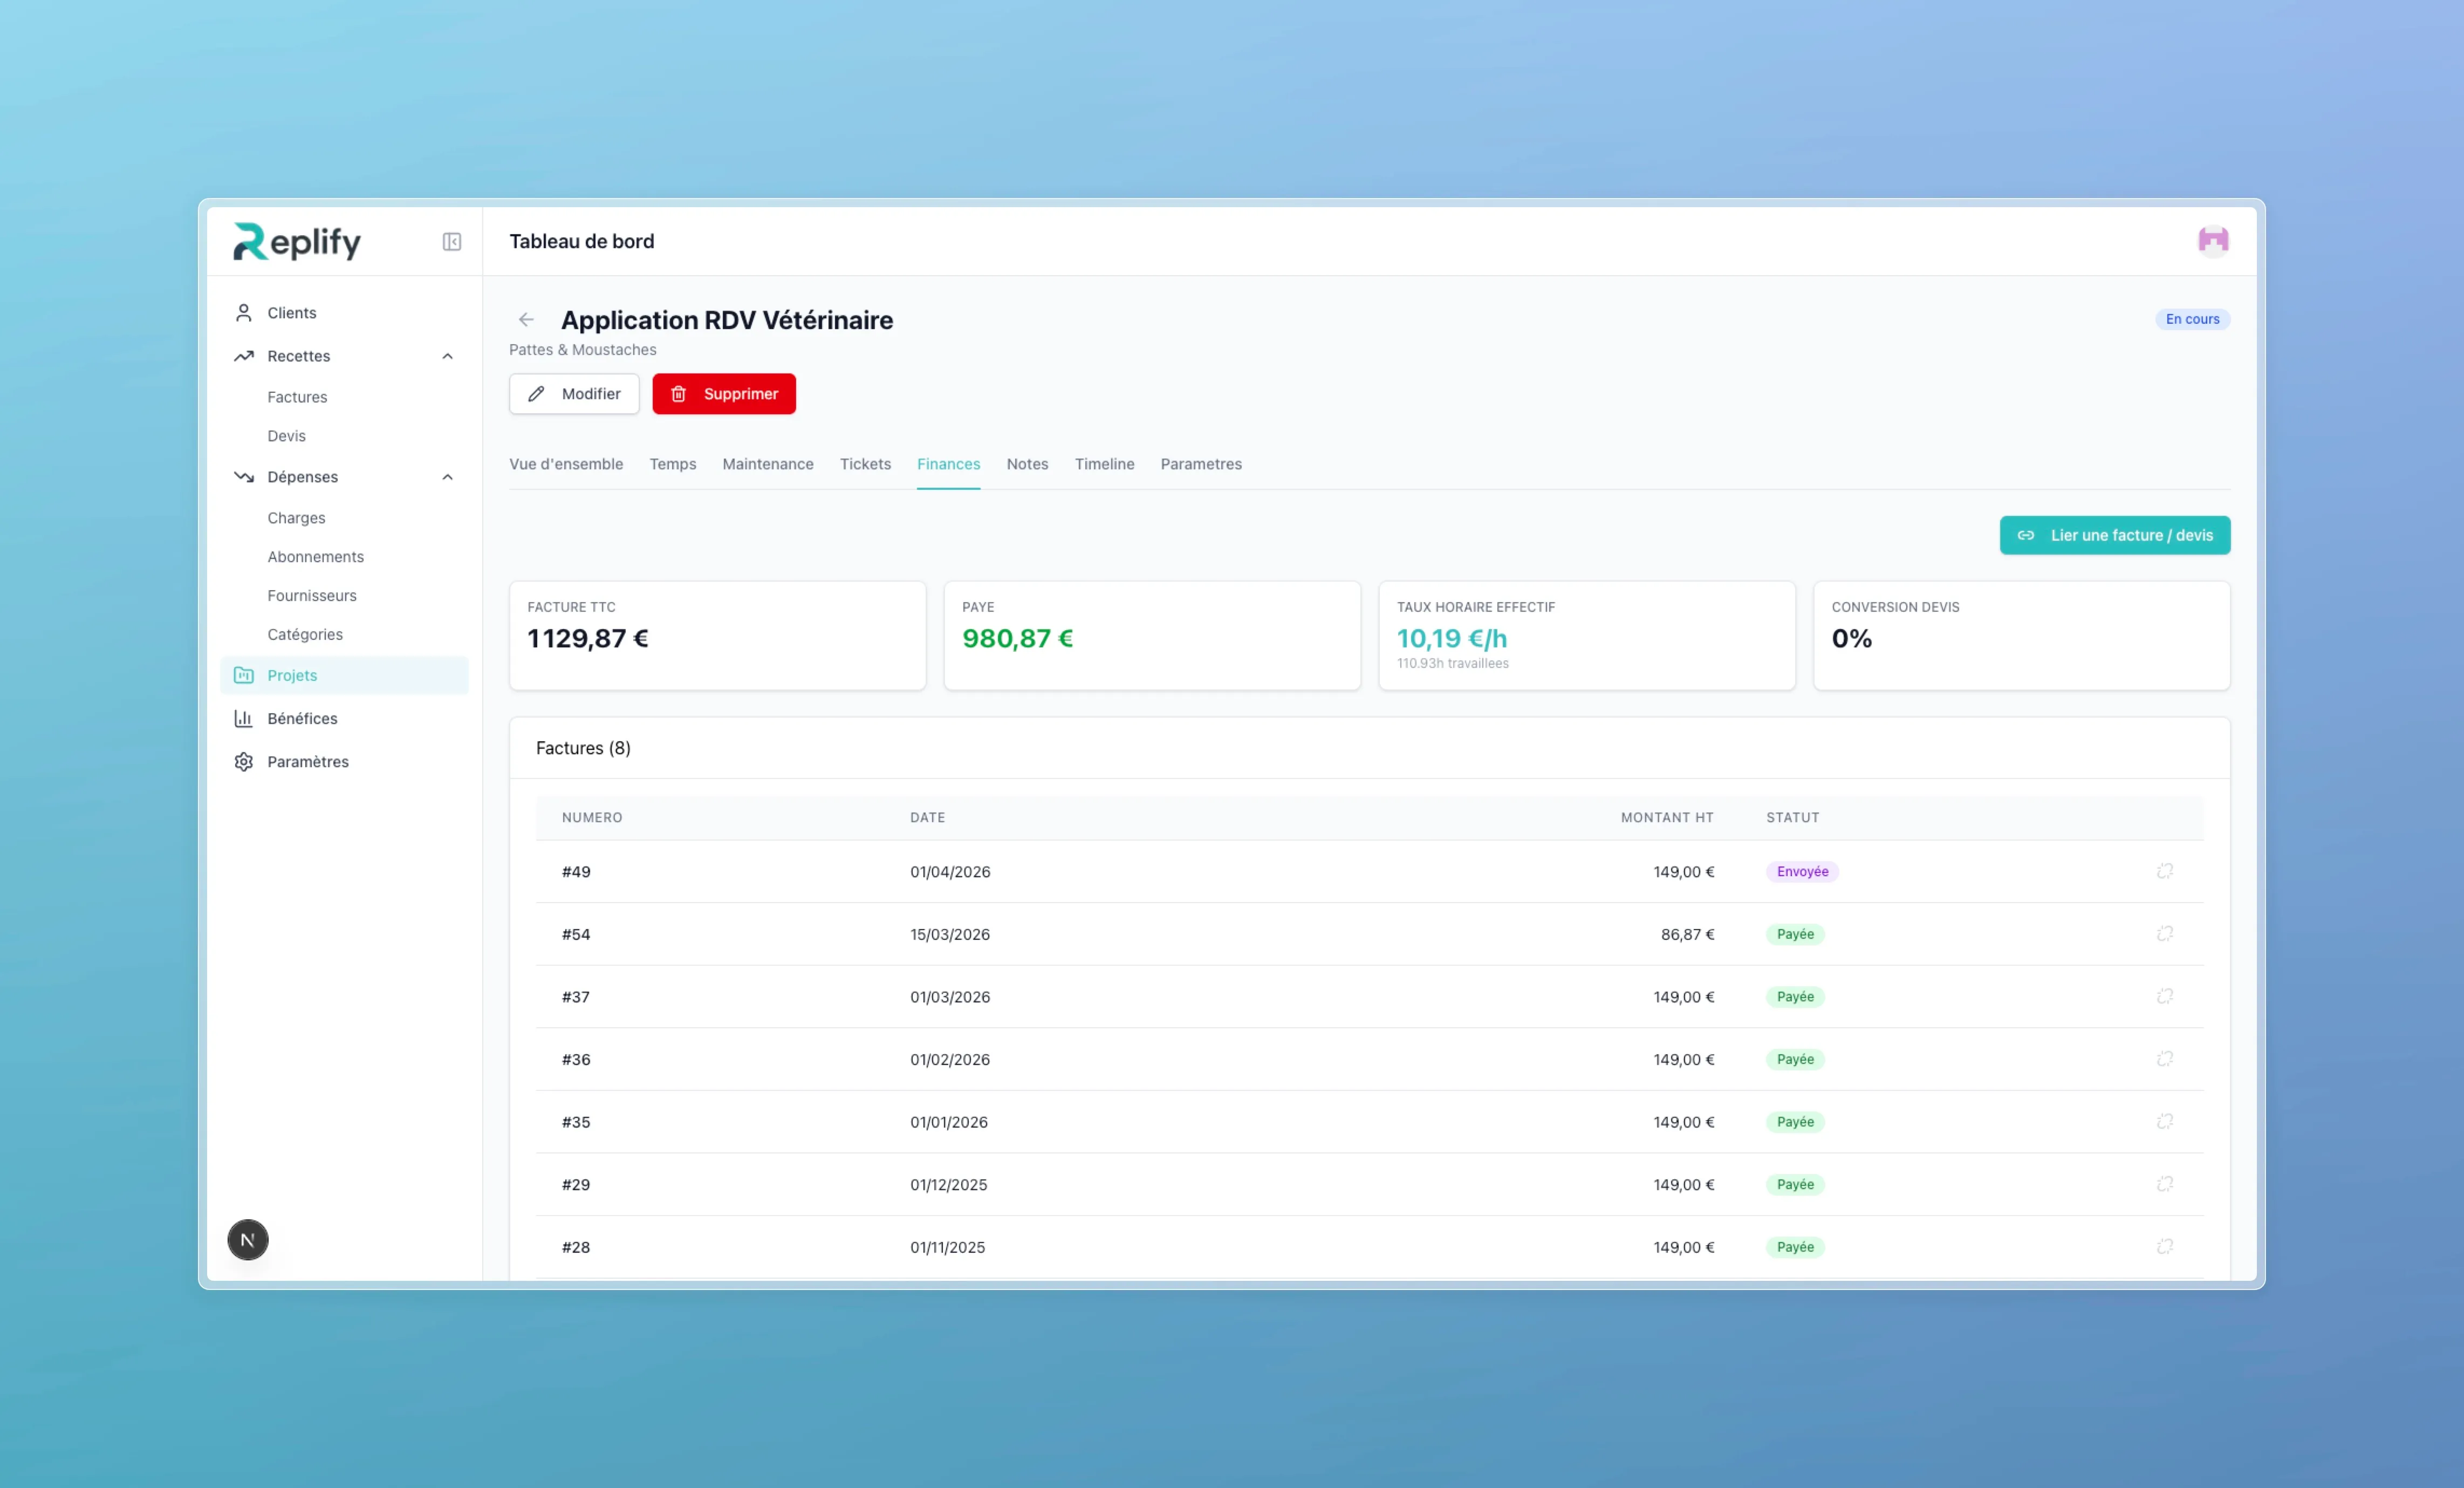This screenshot has width=2464, height=1488.
Task: Go back using the left arrow
Action: point(527,319)
